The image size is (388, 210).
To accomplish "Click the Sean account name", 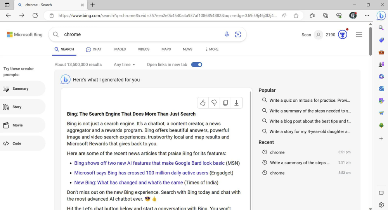I will tap(306, 35).
